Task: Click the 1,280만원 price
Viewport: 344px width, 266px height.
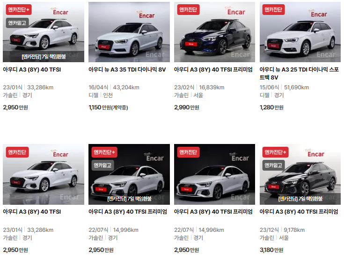Action: pos(271,108)
